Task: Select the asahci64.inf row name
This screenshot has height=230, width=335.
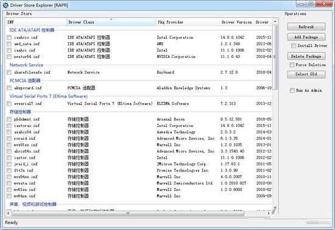Action: pos(27,132)
